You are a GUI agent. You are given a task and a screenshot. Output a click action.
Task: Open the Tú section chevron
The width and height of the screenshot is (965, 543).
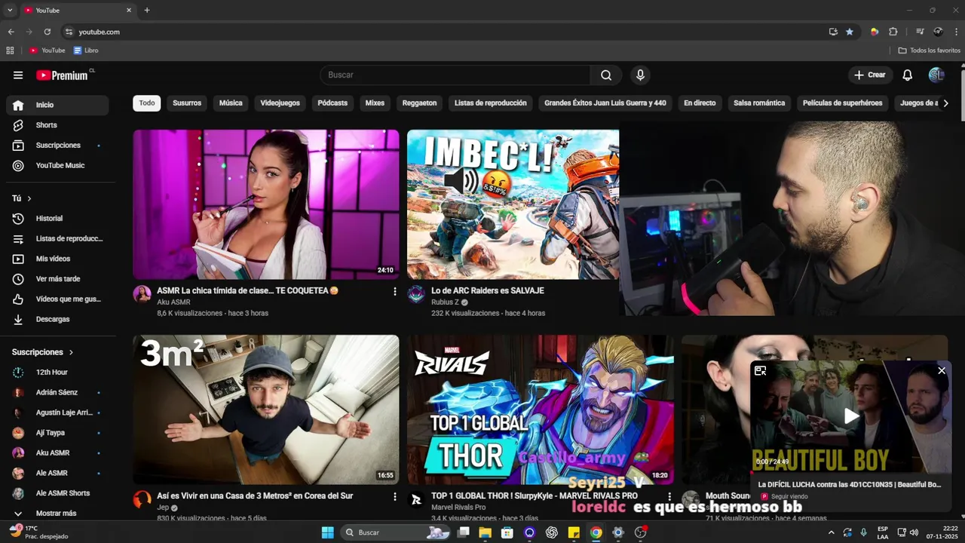pos(29,198)
